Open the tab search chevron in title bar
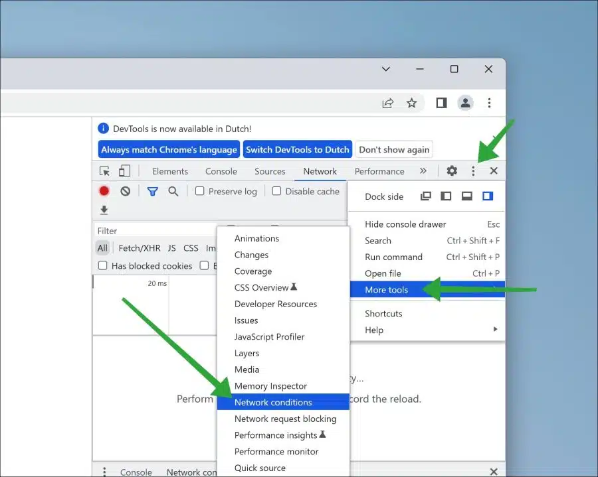This screenshot has height=477, width=598. pyautogui.click(x=386, y=69)
